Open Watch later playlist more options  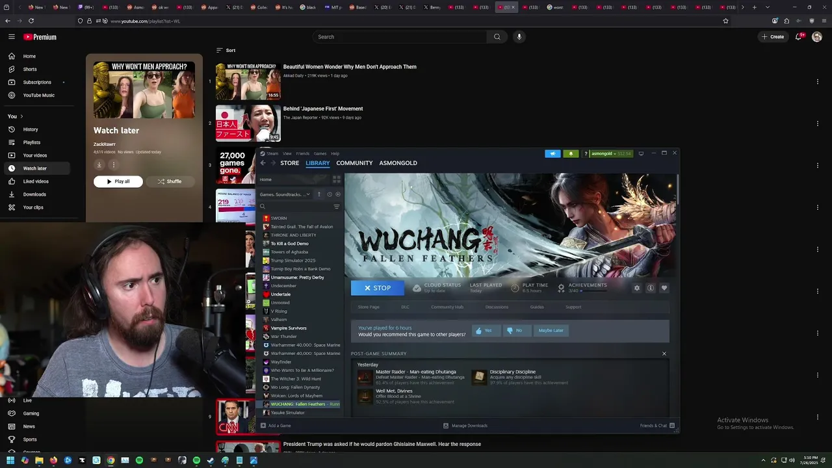[113, 165]
